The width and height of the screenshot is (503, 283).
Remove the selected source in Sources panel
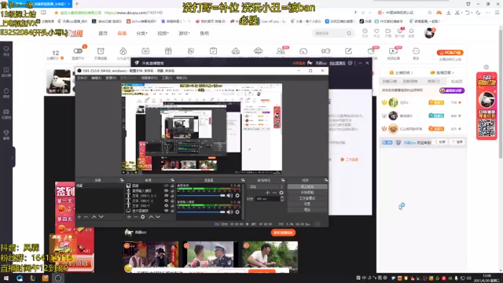coord(136,217)
